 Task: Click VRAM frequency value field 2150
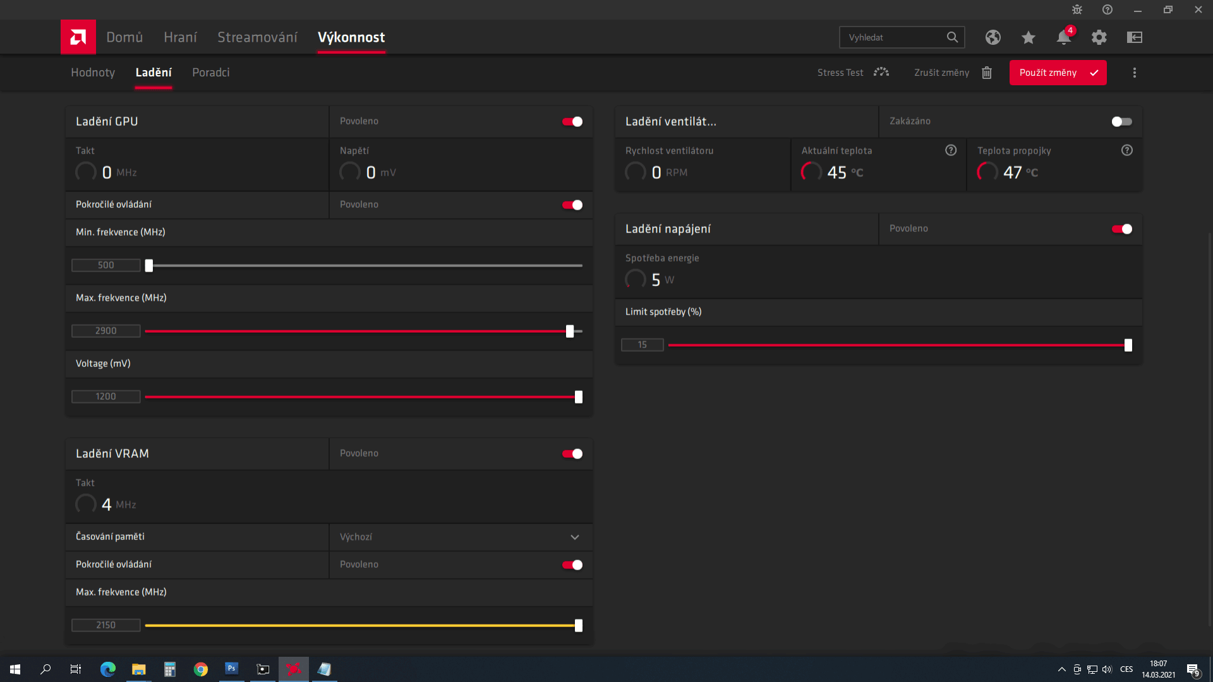(106, 625)
